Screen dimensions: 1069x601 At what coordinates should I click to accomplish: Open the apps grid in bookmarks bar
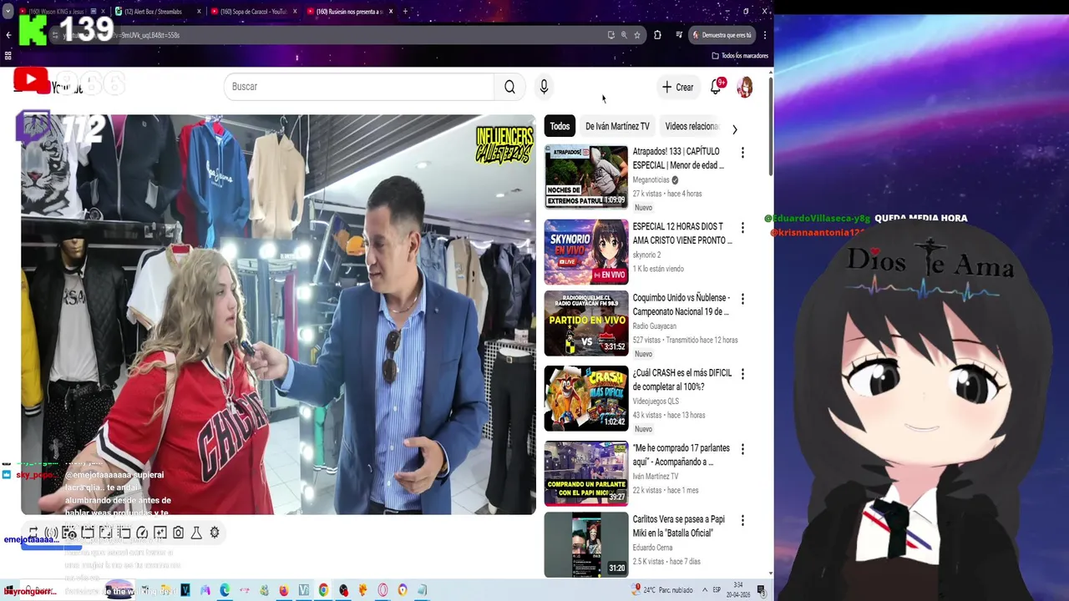pyautogui.click(x=8, y=56)
